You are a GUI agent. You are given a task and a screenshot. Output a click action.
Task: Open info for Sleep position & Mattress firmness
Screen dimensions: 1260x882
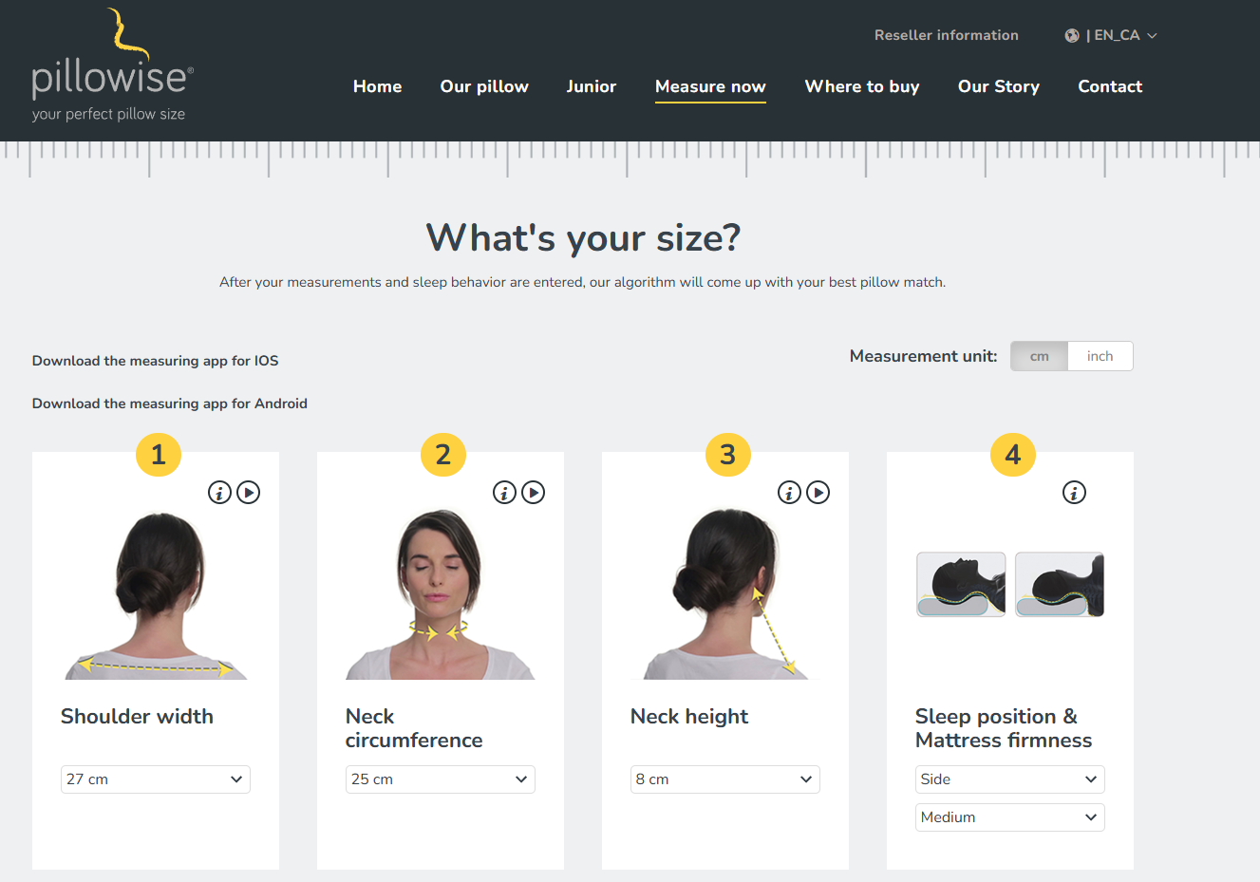(1074, 493)
